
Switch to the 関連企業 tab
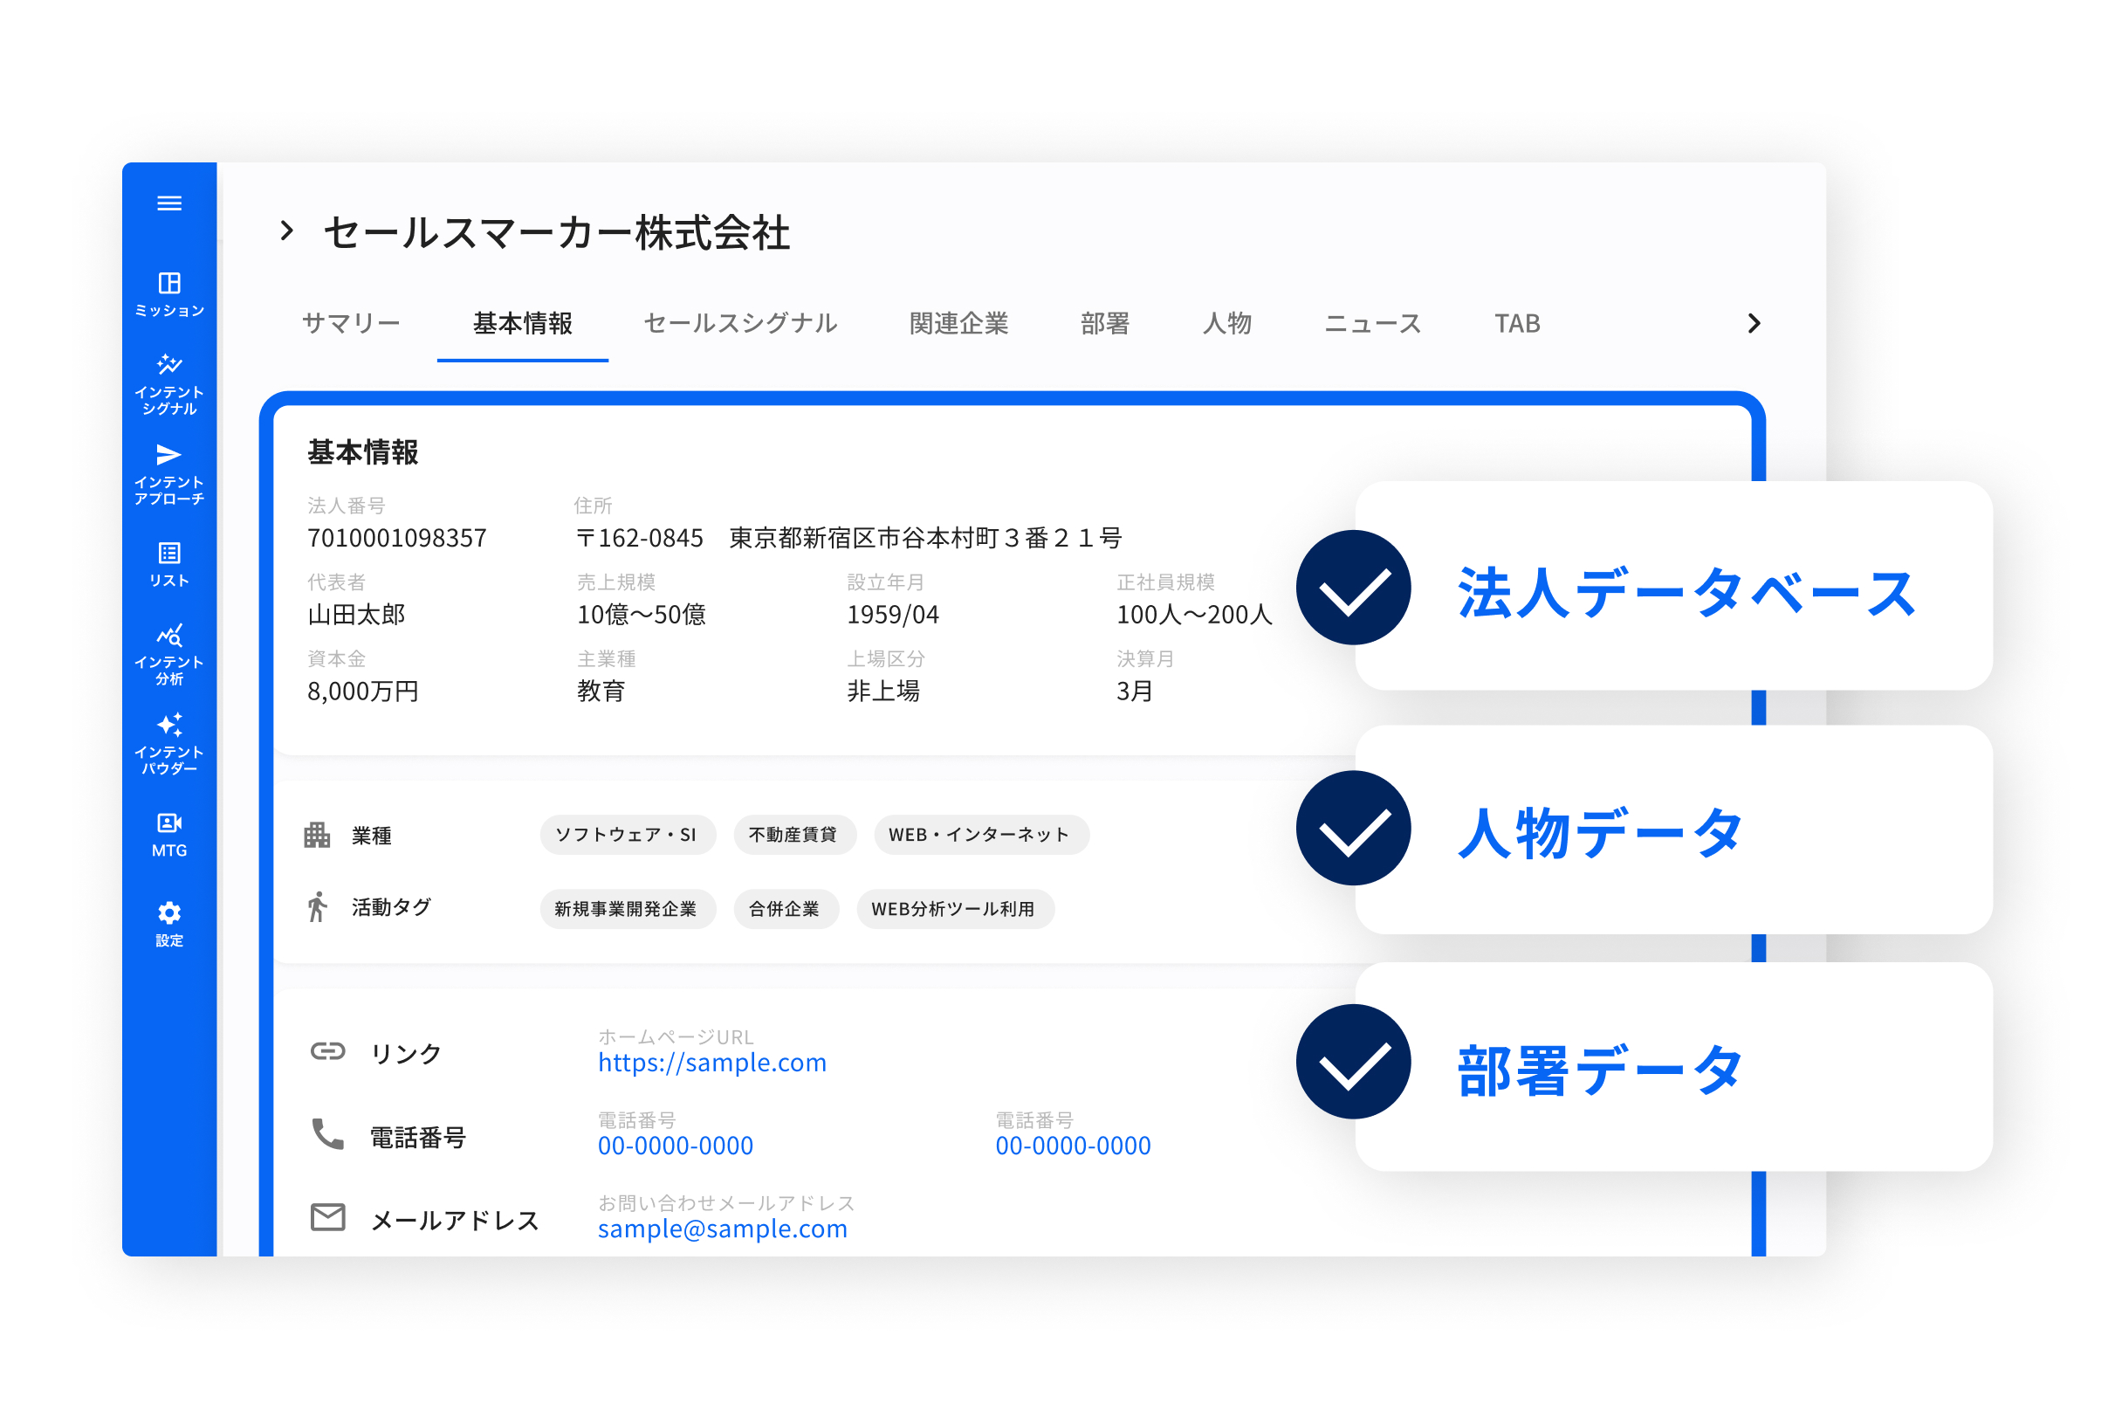click(958, 324)
